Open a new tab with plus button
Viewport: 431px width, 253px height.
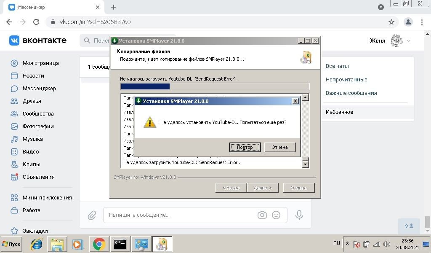click(114, 7)
